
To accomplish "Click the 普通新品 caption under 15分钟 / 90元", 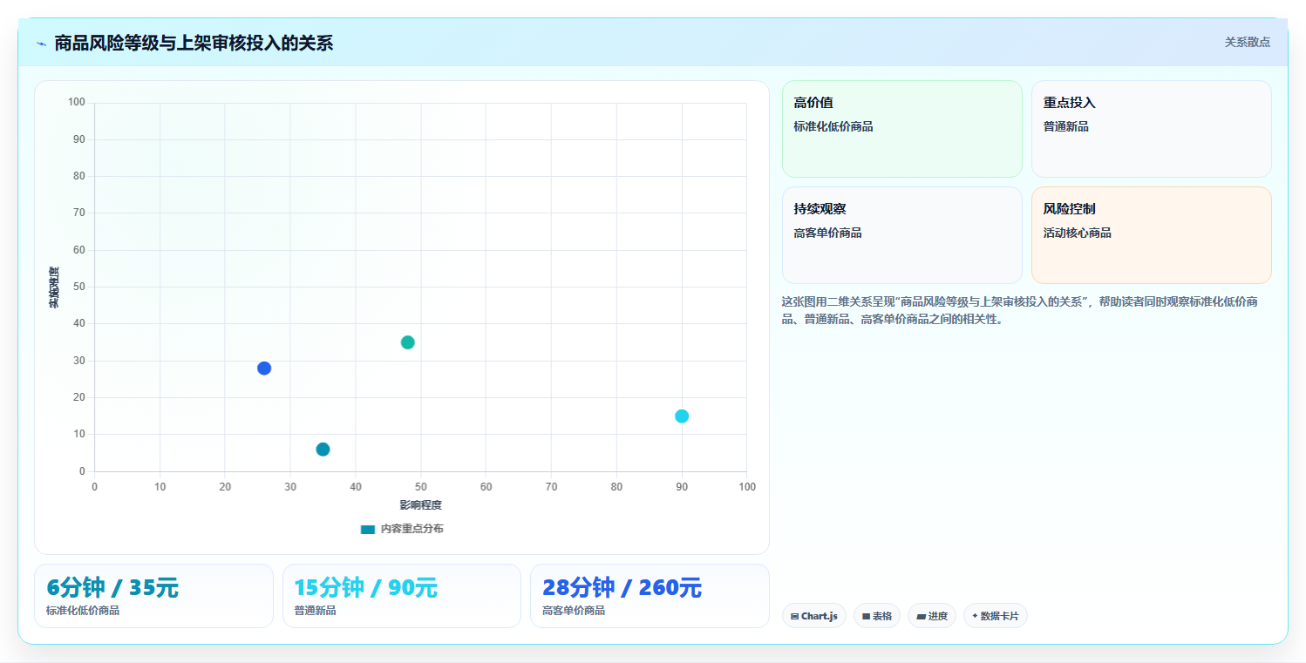I will click(x=315, y=611).
